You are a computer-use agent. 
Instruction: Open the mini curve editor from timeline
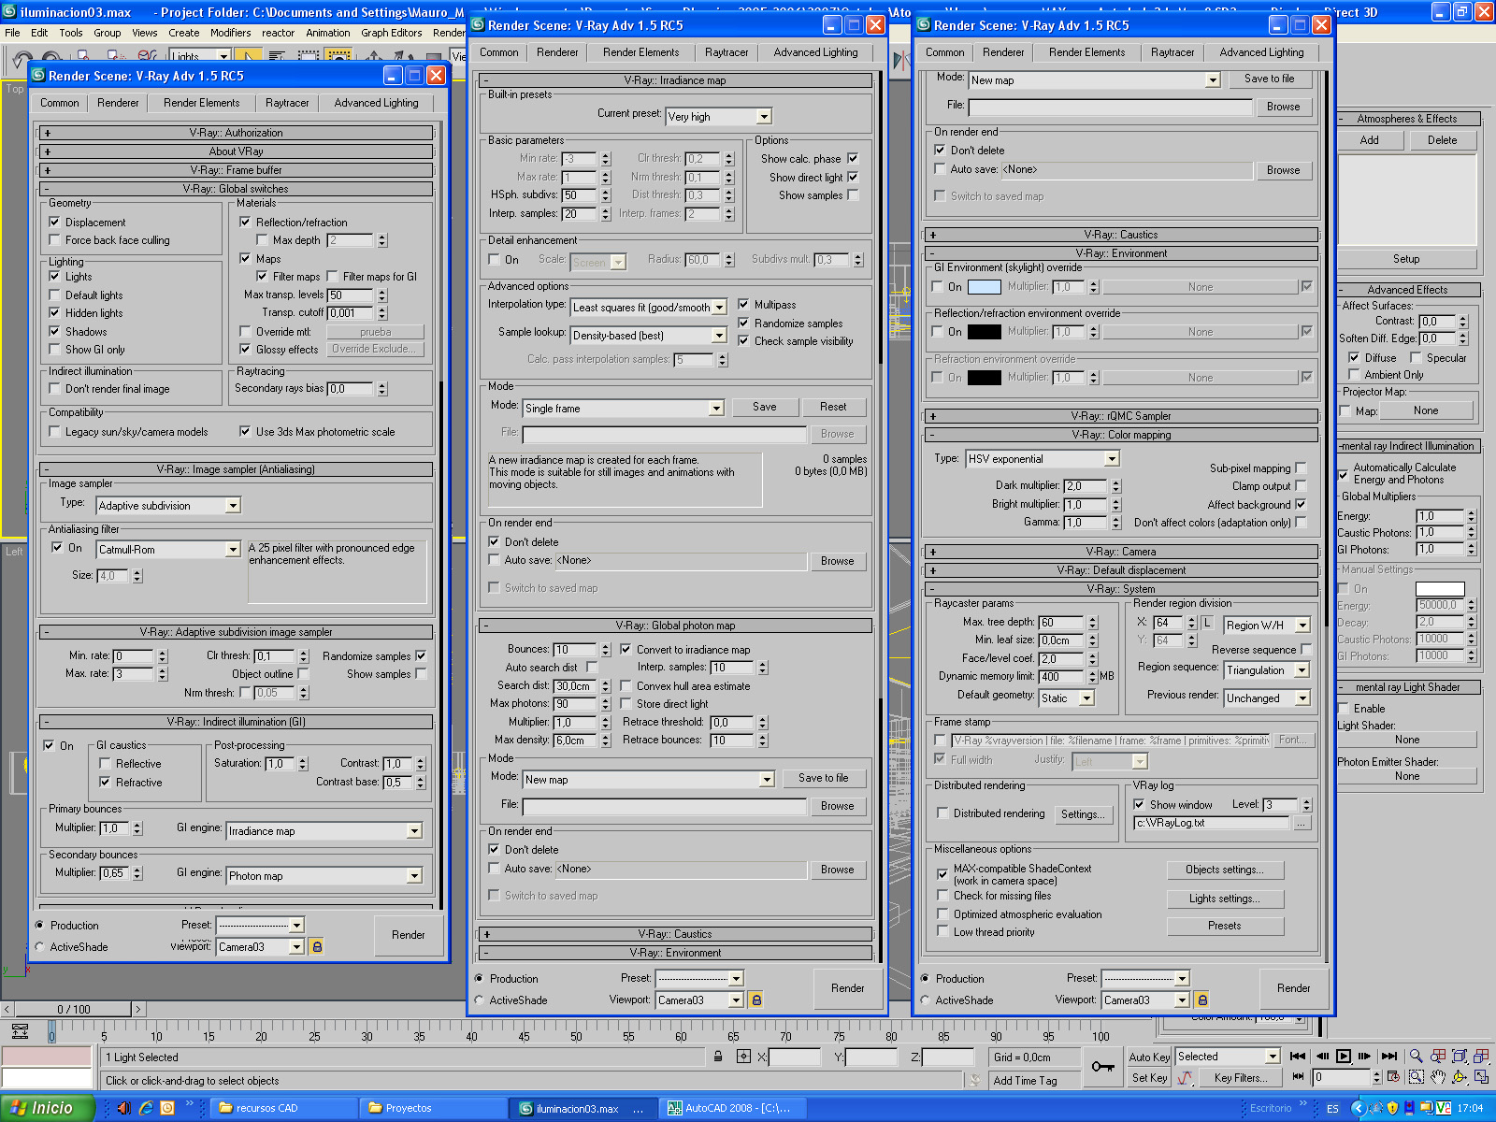20,1032
